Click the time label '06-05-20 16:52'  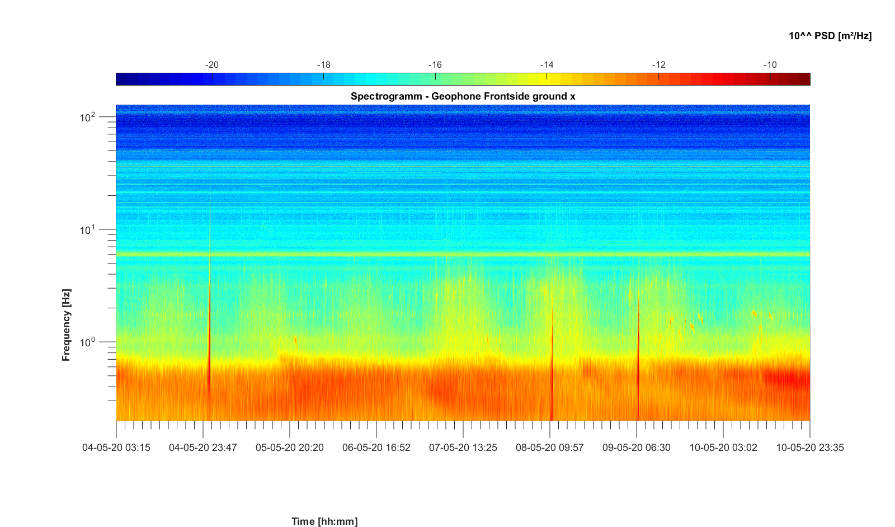point(376,448)
